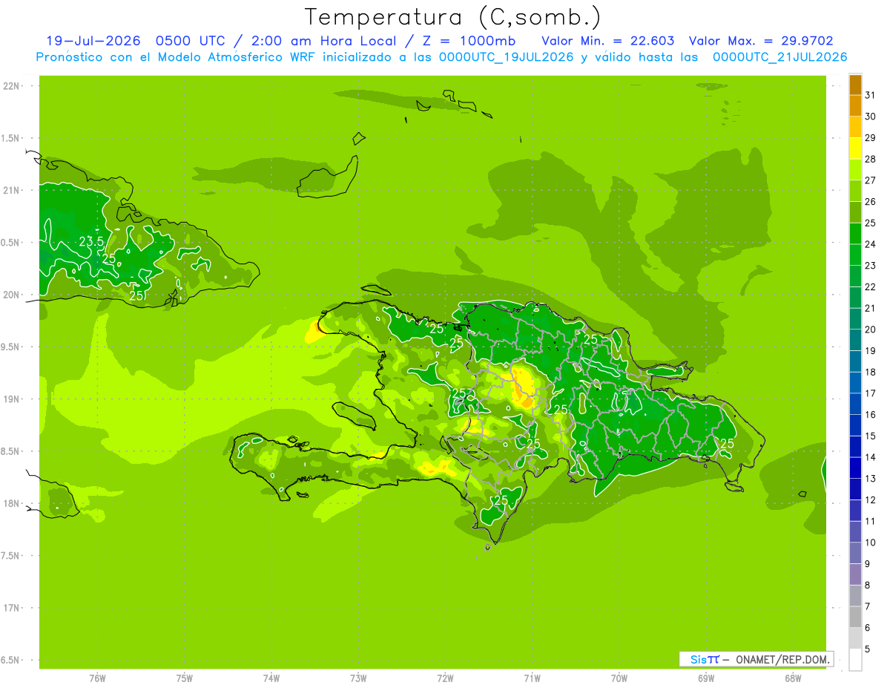Viewport: 890px width, 688px height.
Task: Click the SisTT - ONAMET/REP.DOM. label
Action: pyautogui.click(x=756, y=659)
